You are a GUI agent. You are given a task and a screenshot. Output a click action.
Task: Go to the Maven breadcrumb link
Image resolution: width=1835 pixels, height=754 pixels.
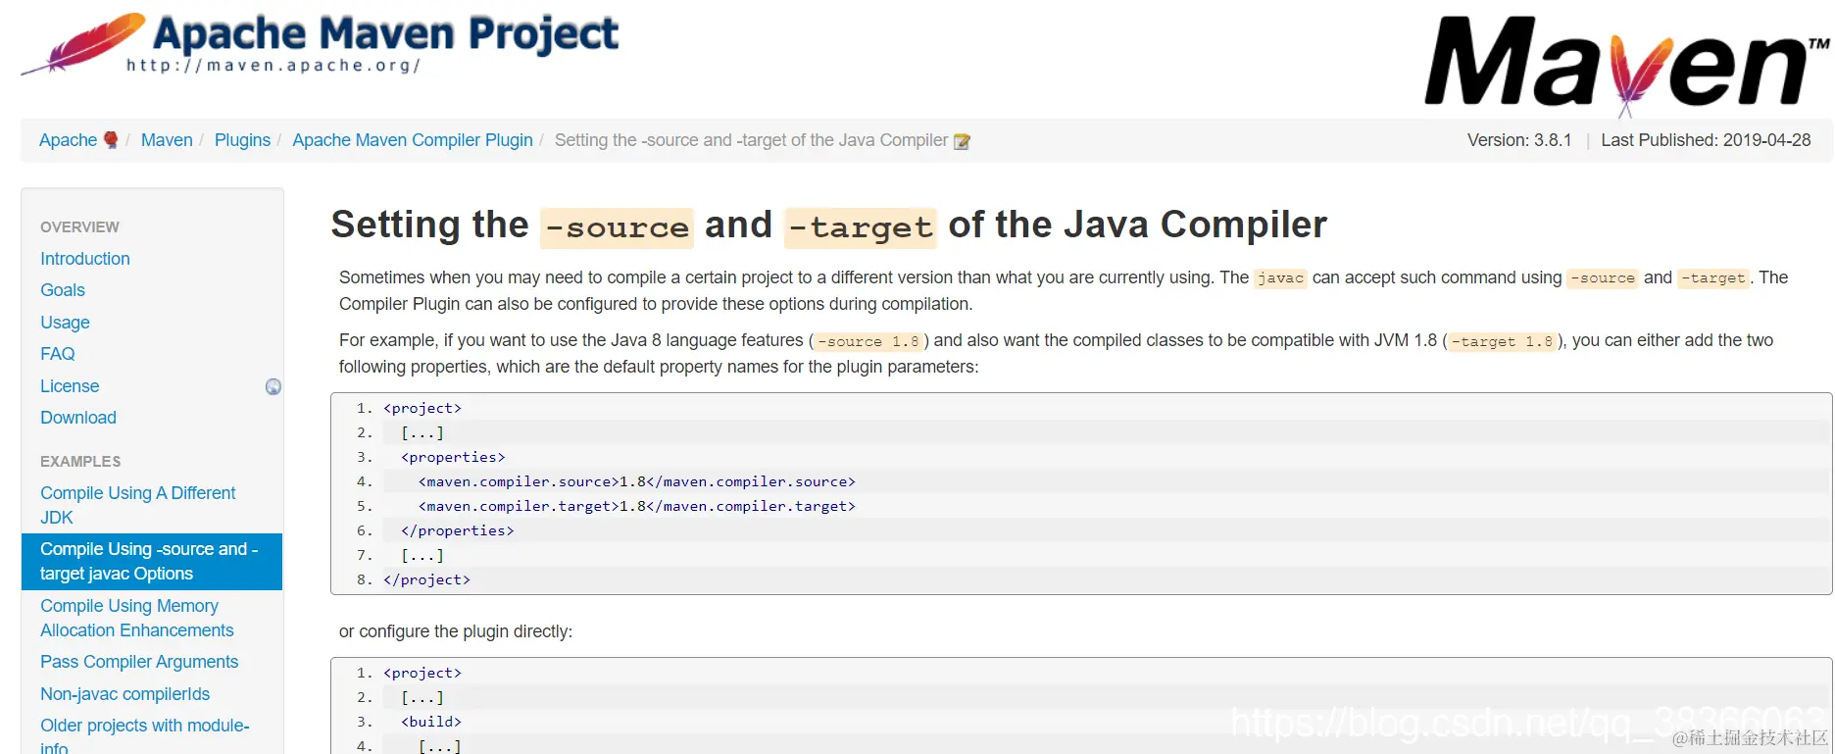(167, 140)
